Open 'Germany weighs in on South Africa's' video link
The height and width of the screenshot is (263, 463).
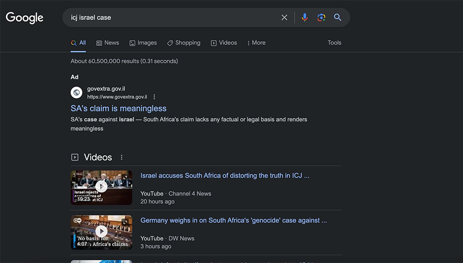(234, 220)
